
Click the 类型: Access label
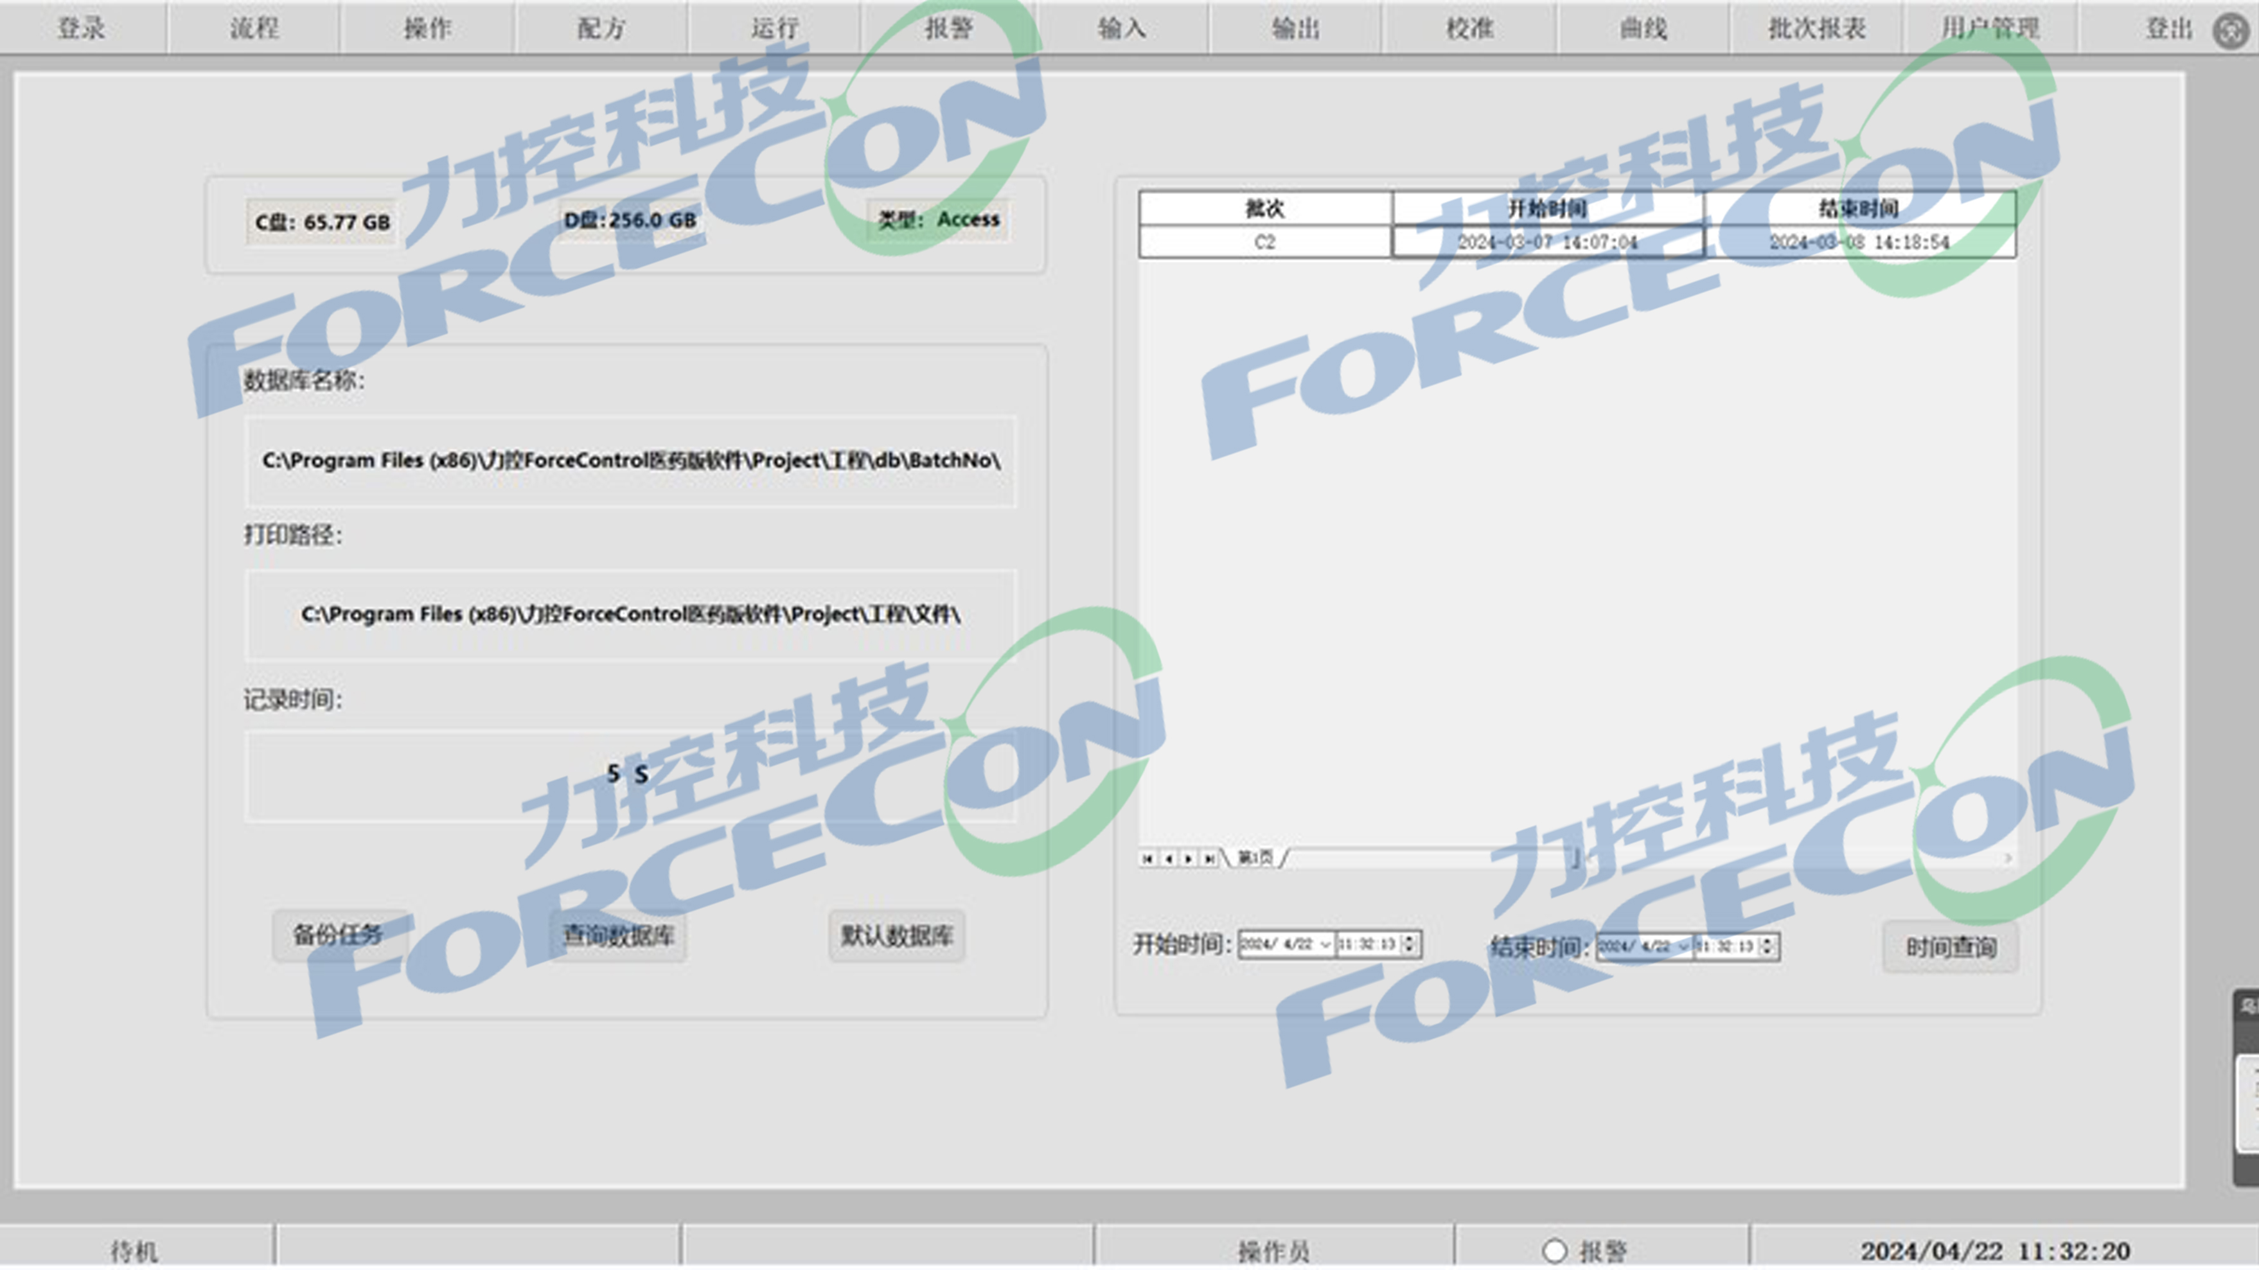pos(938,219)
